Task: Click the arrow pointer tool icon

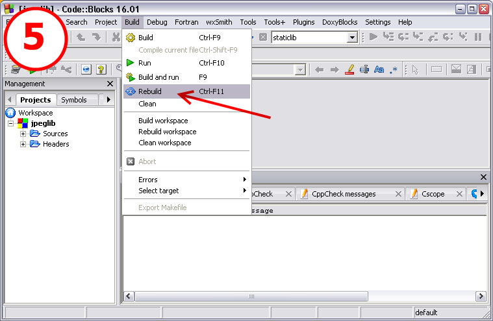Action: (x=415, y=69)
